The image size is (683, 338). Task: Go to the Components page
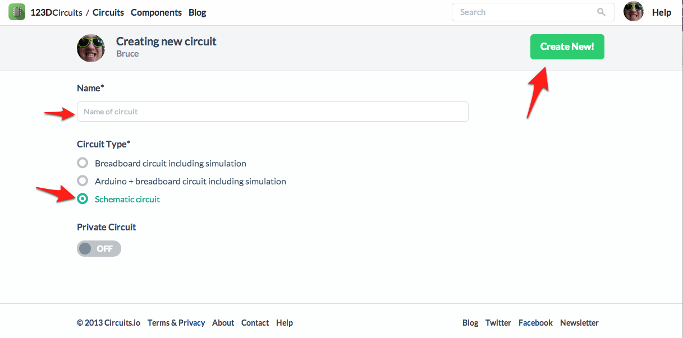pyautogui.click(x=156, y=12)
